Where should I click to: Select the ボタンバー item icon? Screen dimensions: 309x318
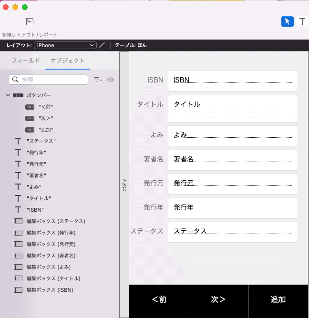click(18, 95)
